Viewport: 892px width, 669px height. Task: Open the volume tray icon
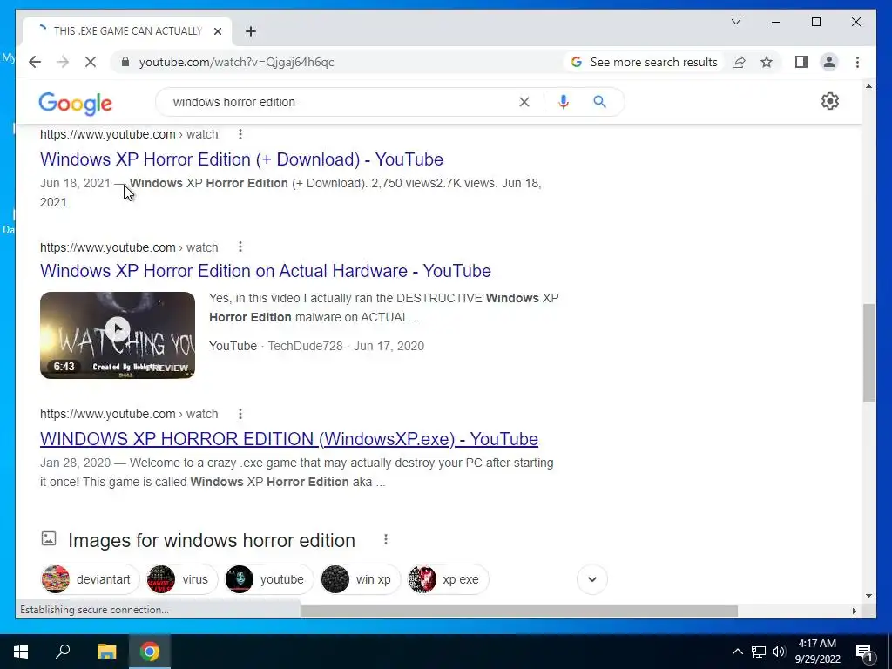coord(779,652)
